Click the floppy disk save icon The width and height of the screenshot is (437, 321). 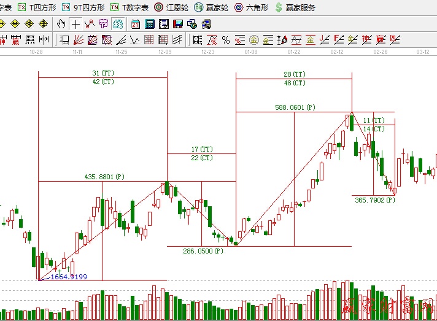[x=178, y=24]
